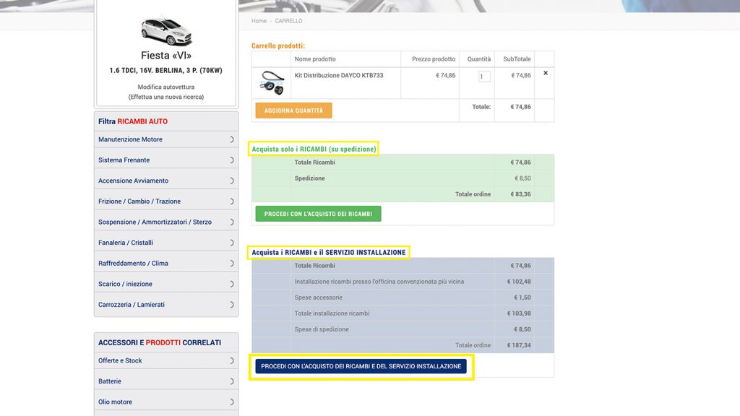
Task: Click 'Spedizione' row label in green section
Action: tap(309, 178)
